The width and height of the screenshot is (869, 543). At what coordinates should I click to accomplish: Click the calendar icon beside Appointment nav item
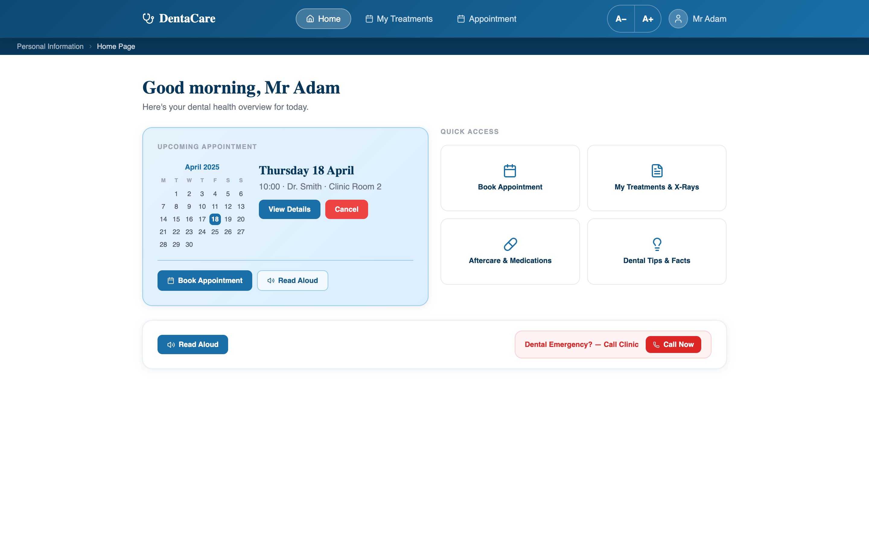click(x=461, y=19)
